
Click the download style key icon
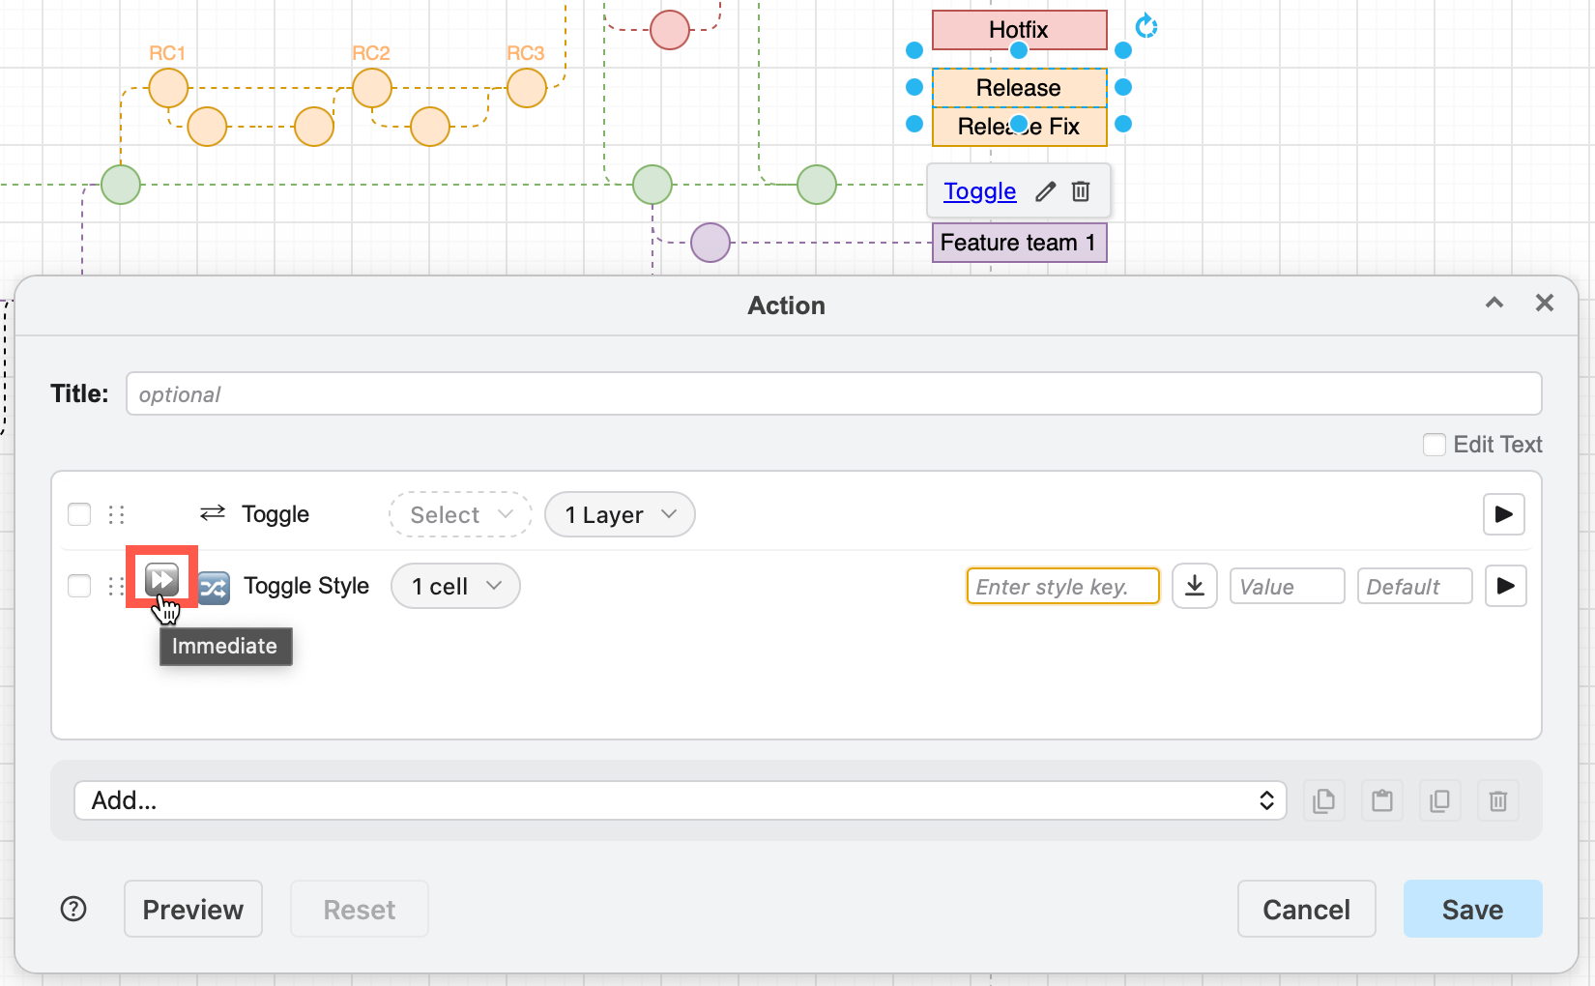[1195, 586]
